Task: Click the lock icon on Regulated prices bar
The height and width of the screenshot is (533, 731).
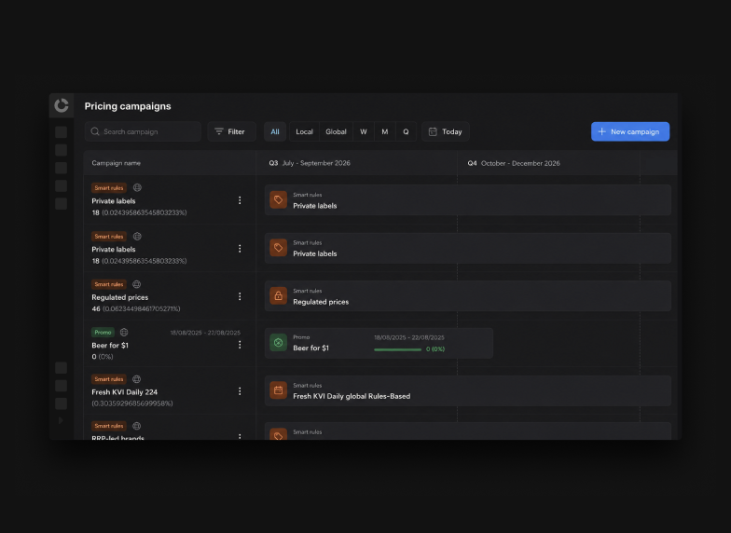Action: pos(278,296)
